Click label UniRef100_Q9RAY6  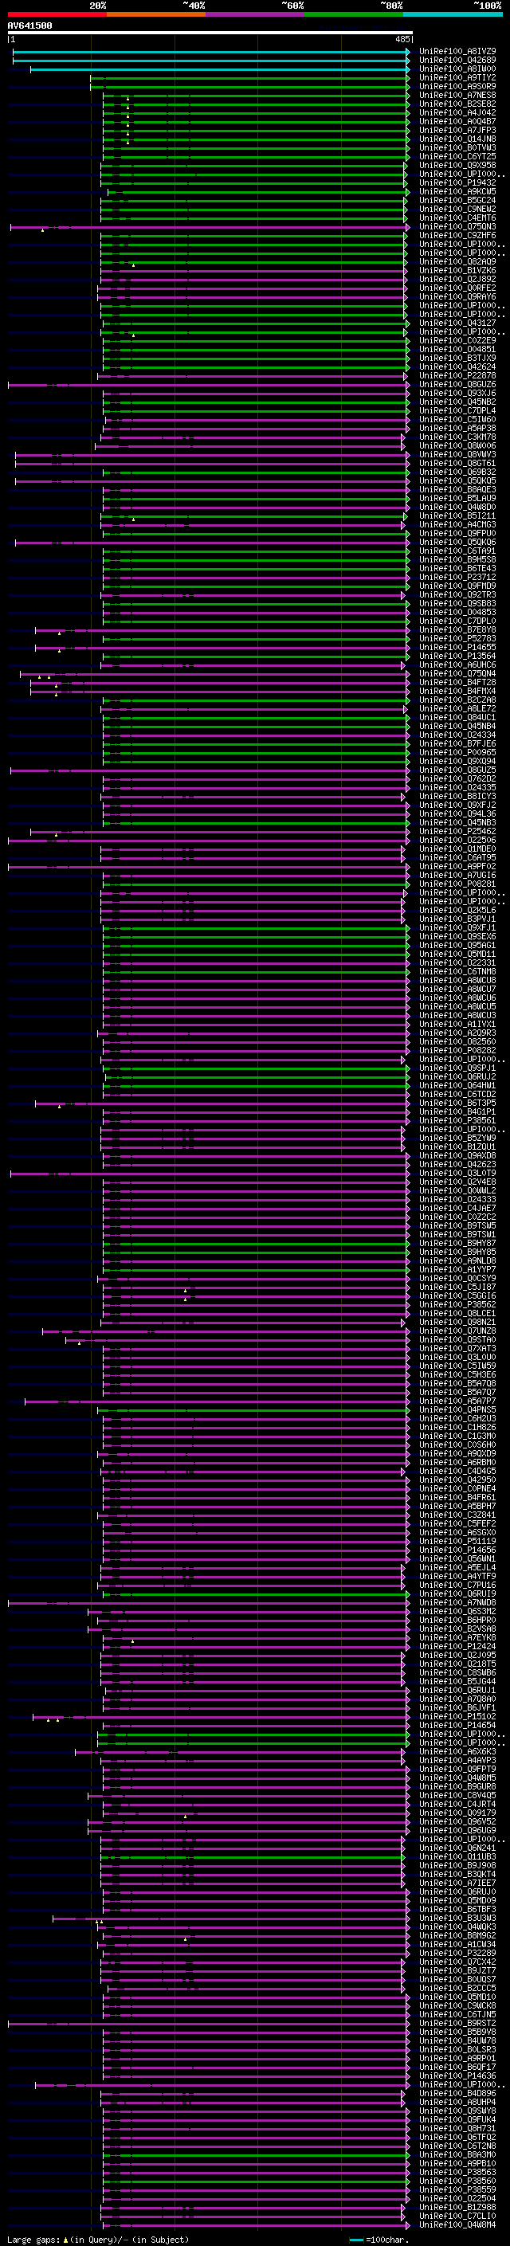(457, 296)
